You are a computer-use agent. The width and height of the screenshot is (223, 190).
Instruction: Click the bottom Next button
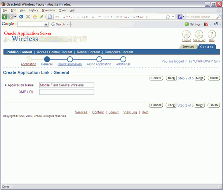click(200, 105)
